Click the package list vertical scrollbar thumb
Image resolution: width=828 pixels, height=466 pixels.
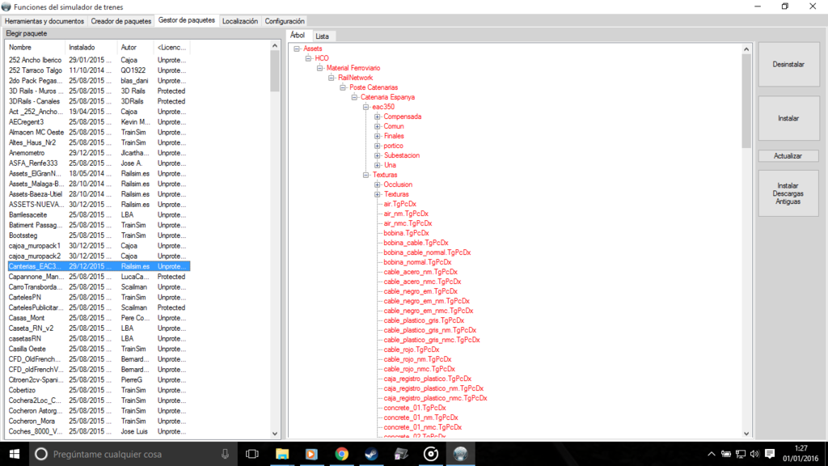pos(275,71)
